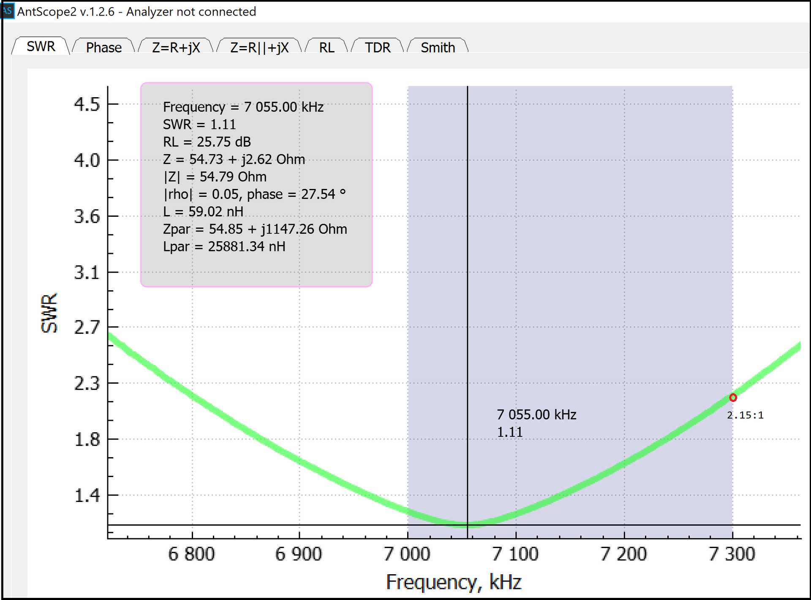Click the AntScope2 app icon in title bar

click(x=7, y=11)
